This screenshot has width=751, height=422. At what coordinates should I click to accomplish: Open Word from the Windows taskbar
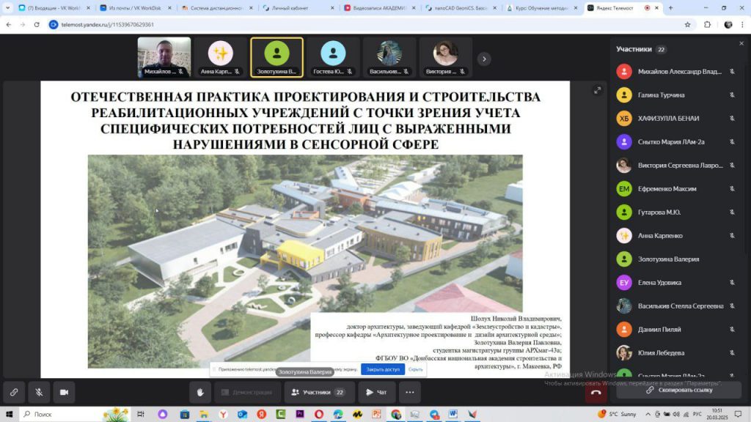pyautogui.click(x=453, y=414)
